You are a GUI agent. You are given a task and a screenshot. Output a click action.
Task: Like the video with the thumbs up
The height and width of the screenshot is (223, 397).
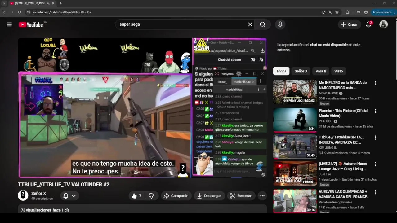pos(136,196)
